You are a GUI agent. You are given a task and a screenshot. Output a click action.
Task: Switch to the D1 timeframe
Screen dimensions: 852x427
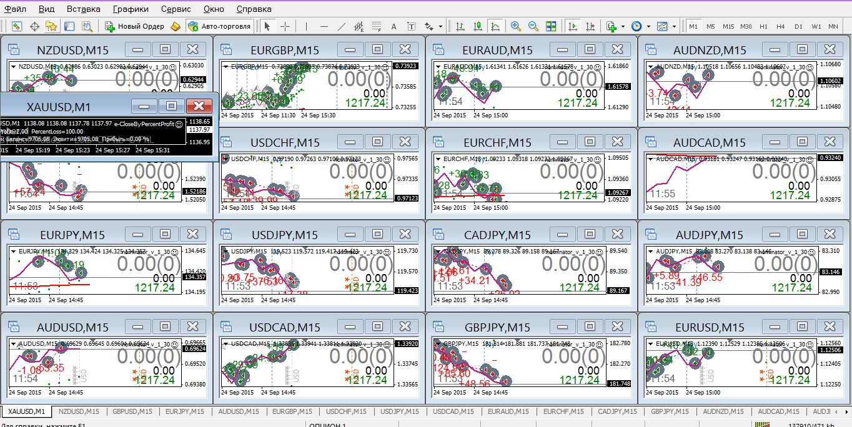pos(798,26)
